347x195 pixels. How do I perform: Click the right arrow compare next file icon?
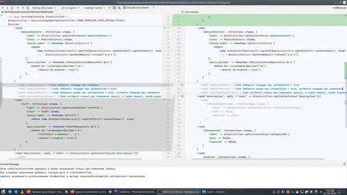[23, 8]
